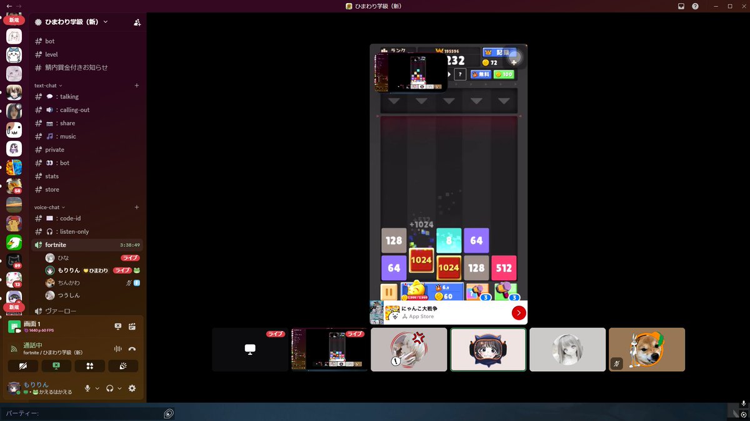The height and width of the screenshot is (421, 750).
Task: Open green server icon in sidebar
Action: click(x=14, y=242)
